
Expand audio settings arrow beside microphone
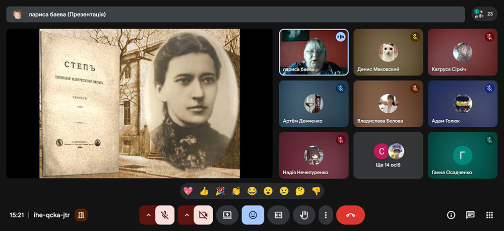pos(148,215)
